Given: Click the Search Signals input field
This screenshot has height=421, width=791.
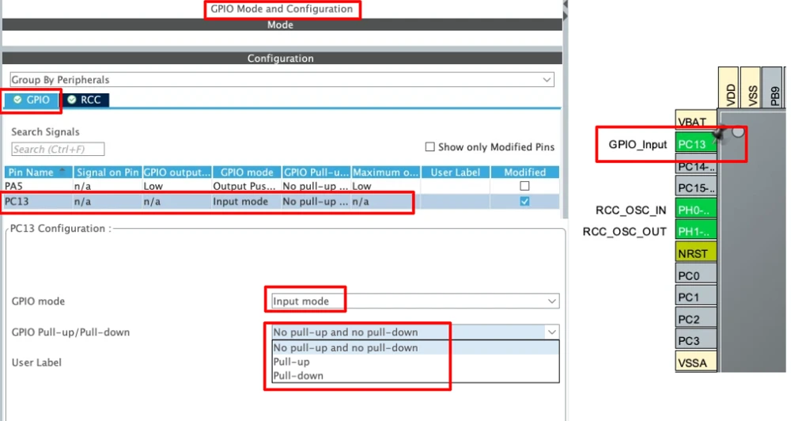Looking at the screenshot, I should (x=58, y=150).
